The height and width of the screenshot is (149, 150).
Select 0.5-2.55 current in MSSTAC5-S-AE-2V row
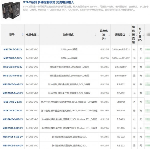coord(105,137)
